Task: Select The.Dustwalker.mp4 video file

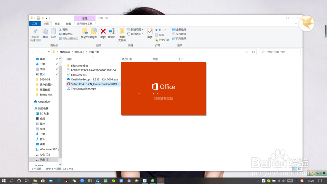Action: tap(81, 89)
